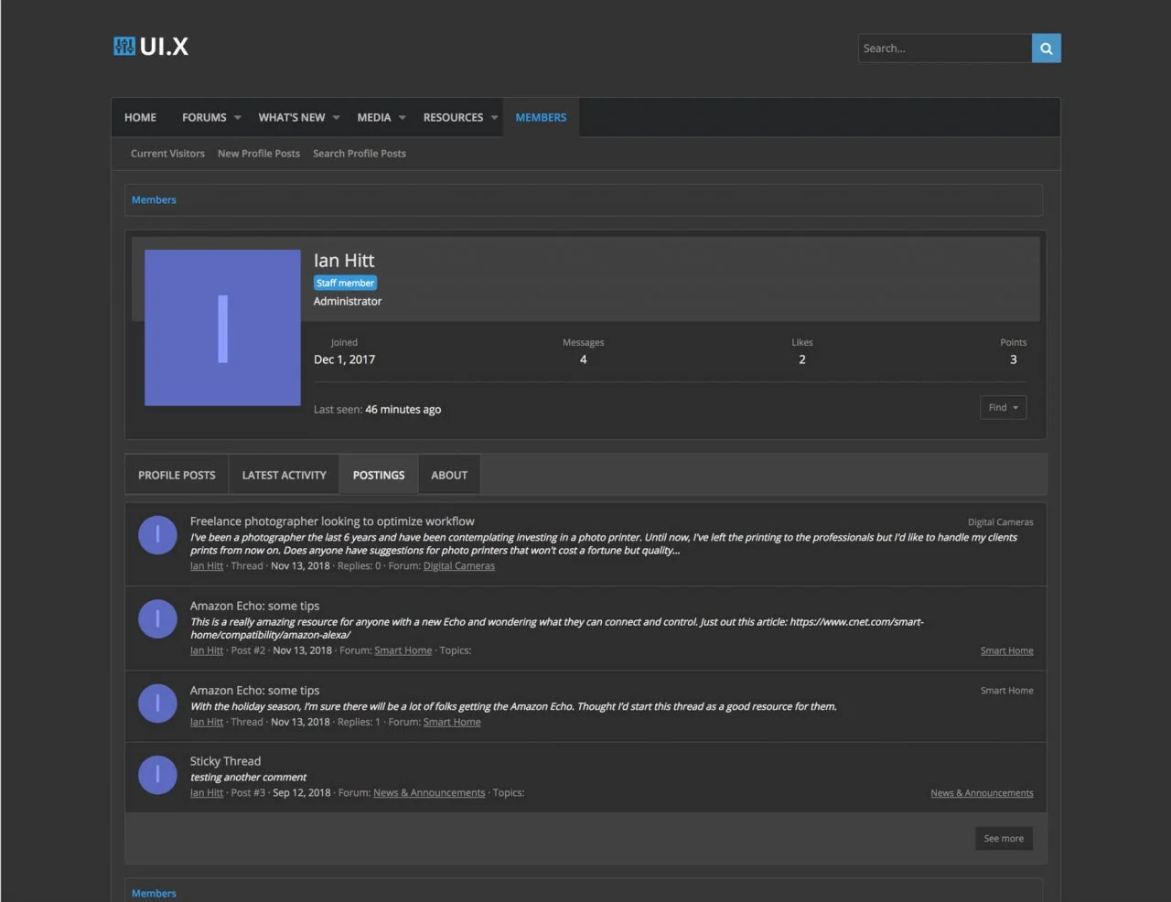
Task: Click in the Search input field
Action: tap(944, 48)
